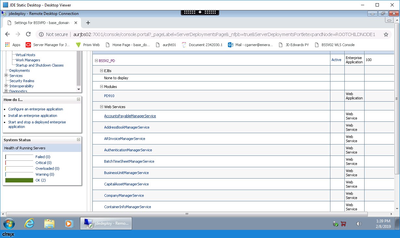Open the JD Edwards PY bookmark
This screenshot has width=400, height=238.
[x=294, y=45]
